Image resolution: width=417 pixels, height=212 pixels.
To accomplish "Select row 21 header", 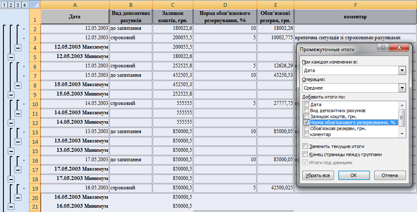I will [35, 207].
